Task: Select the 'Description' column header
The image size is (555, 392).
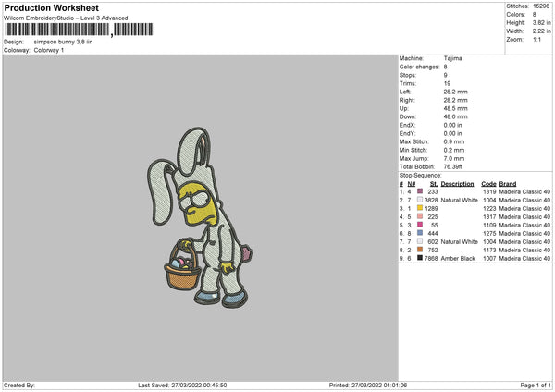Action: tap(457, 184)
